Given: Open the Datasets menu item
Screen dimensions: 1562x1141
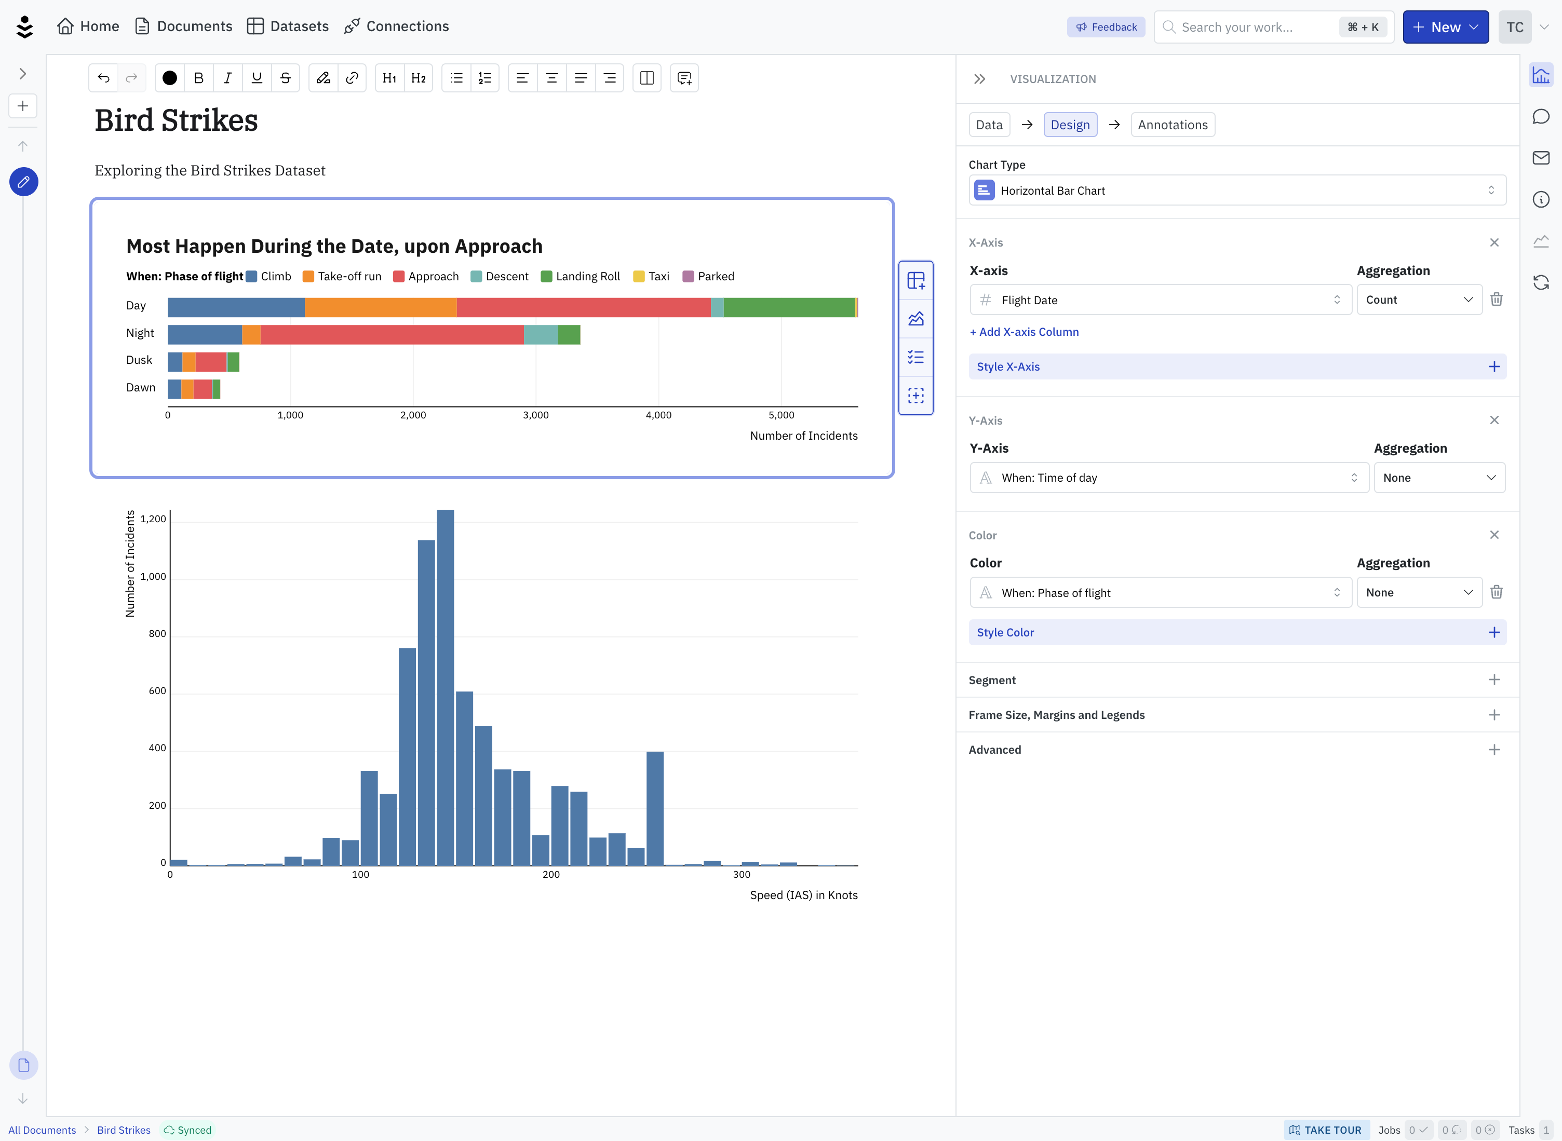Looking at the screenshot, I should (x=288, y=26).
